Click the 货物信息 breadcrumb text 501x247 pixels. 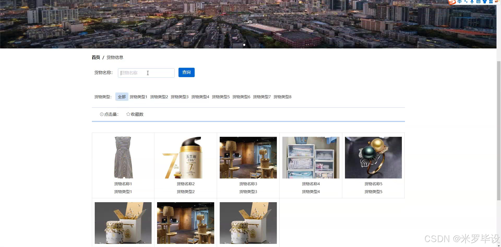pos(115,57)
